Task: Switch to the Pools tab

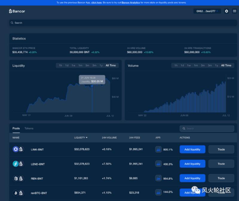Action: point(16,128)
